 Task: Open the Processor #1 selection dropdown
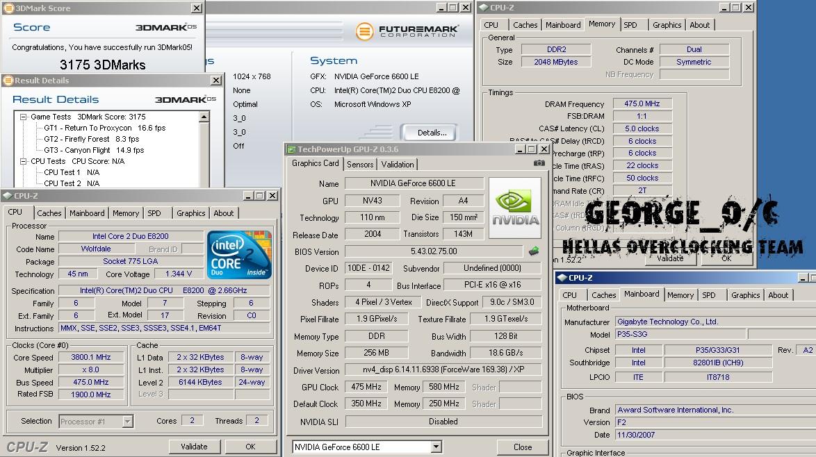[x=127, y=421]
